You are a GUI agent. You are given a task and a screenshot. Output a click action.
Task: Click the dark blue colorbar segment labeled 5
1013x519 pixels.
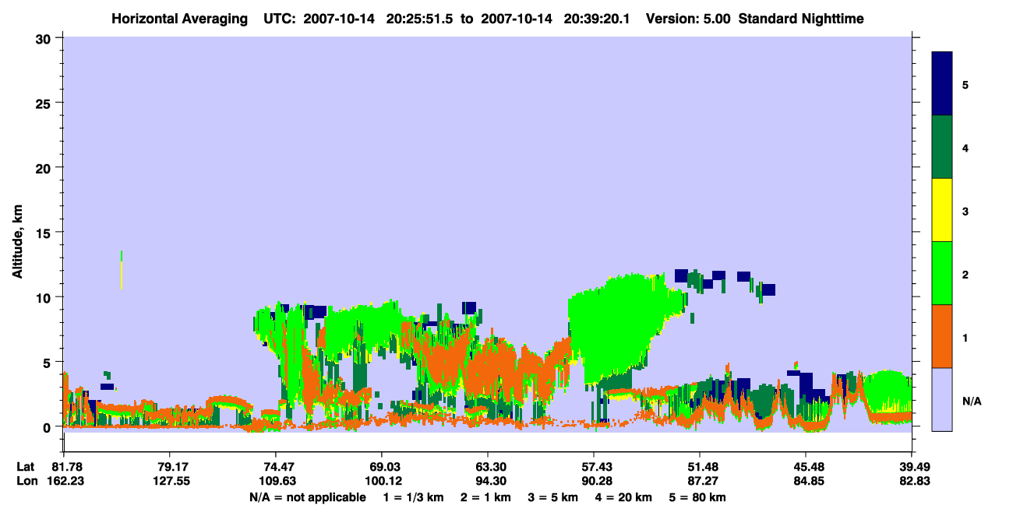942,84
